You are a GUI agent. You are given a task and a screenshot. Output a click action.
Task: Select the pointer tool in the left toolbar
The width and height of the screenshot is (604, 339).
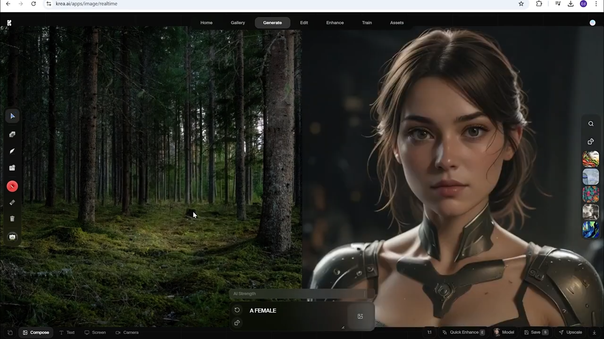12,116
